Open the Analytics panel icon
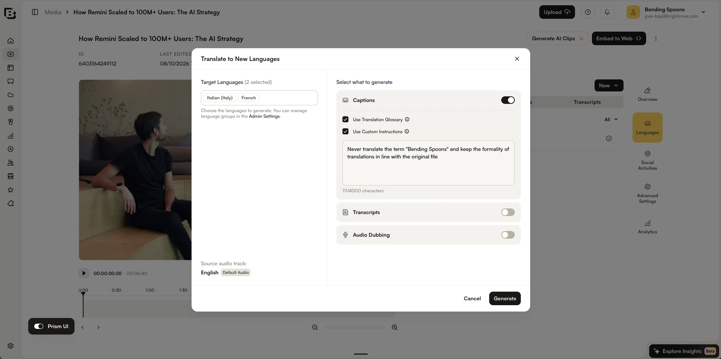This screenshot has height=359, width=721. (647, 227)
